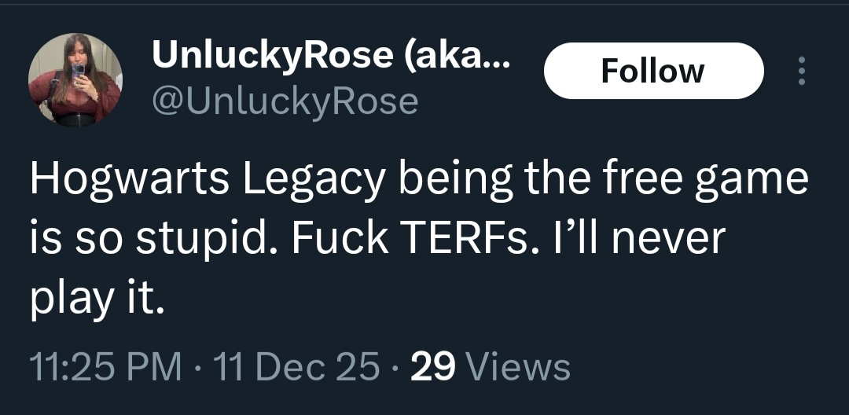Click the word Hogwarts in the tweet
The height and width of the screenshot is (415, 849).
tap(129, 181)
